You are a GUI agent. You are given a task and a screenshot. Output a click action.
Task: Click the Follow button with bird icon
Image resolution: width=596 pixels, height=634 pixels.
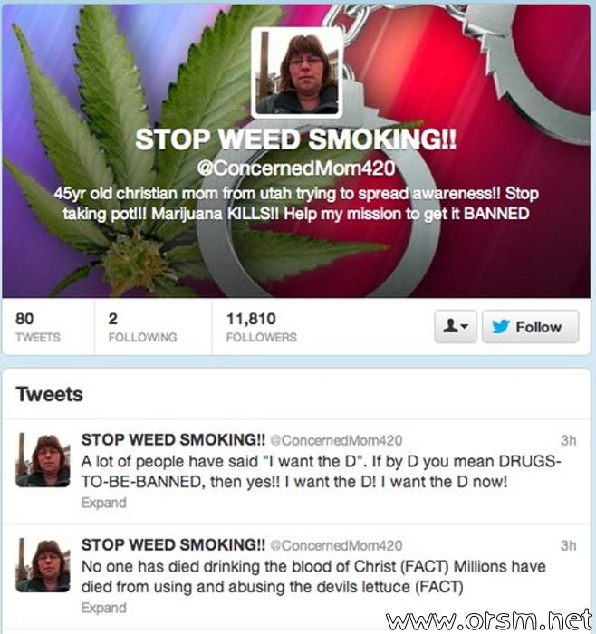(530, 327)
